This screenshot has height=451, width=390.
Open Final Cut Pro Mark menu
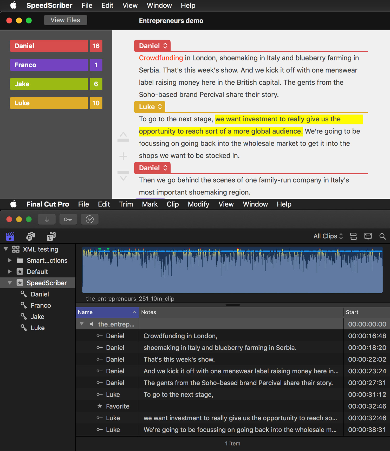tap(150, 204)
